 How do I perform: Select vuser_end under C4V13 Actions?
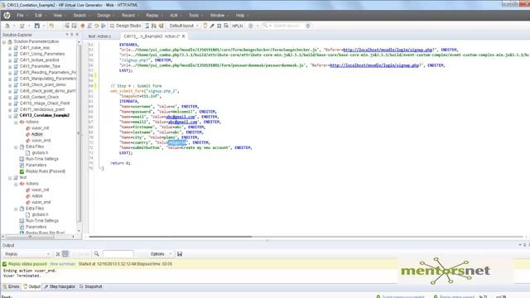pyautogui.click(x=41, y=140)
